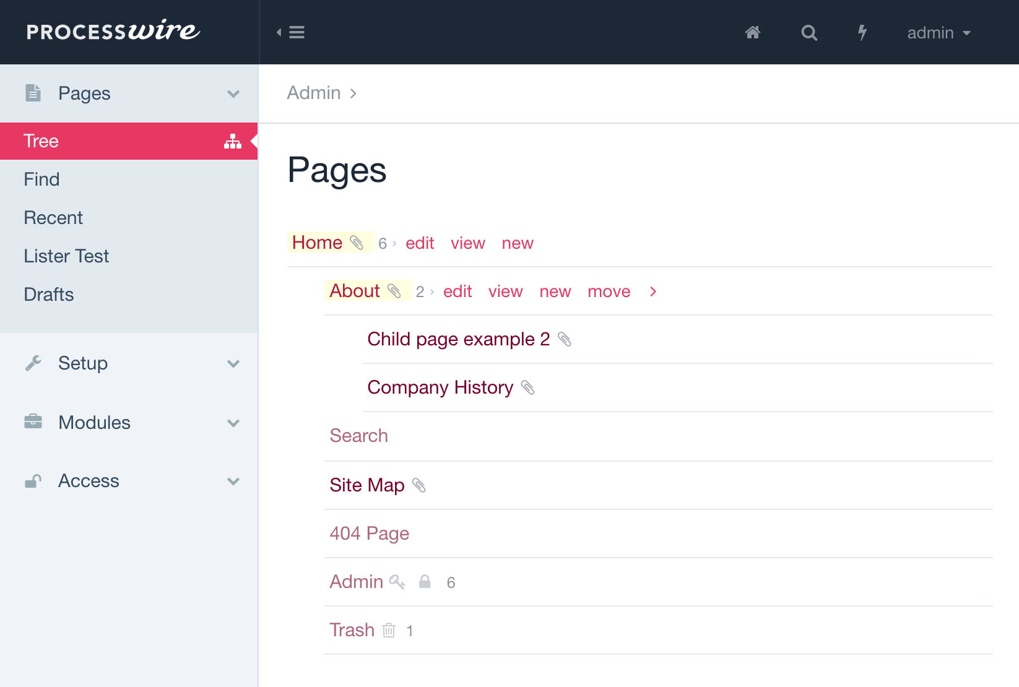
Task: Open the admin user dropdown
Action: tap(939, 33)
